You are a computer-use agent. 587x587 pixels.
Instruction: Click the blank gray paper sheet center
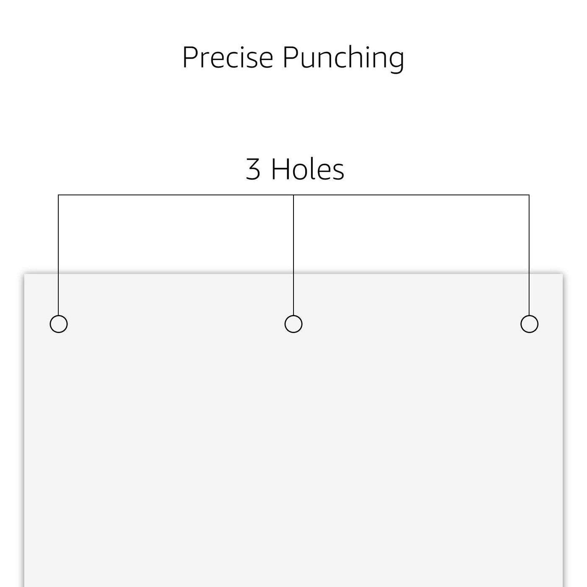pyautogui.click(x=293, y=431)
